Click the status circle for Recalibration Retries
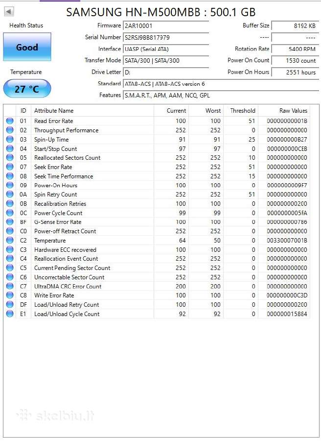Image resolution: width=321 pixels, height=441 pixels. click(10, 203)
